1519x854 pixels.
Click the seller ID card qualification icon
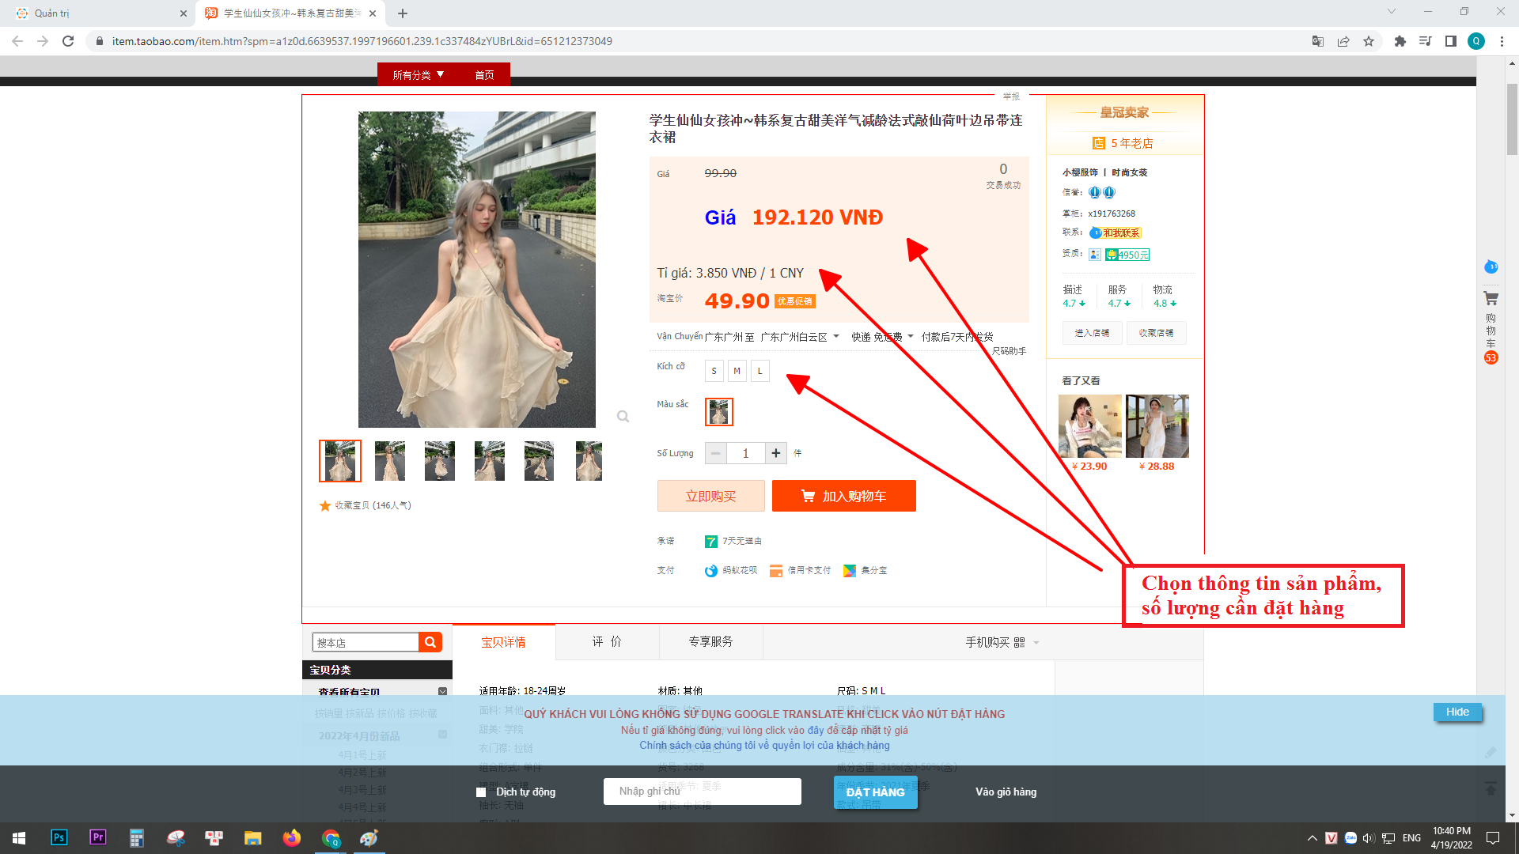[x=1095, y=255]
